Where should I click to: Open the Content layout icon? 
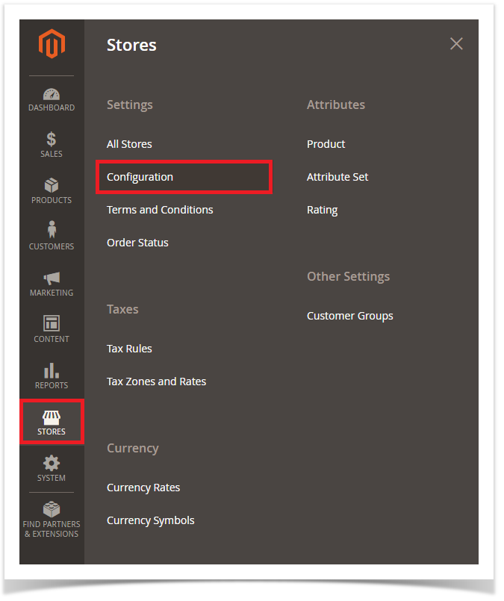[52, 324]
